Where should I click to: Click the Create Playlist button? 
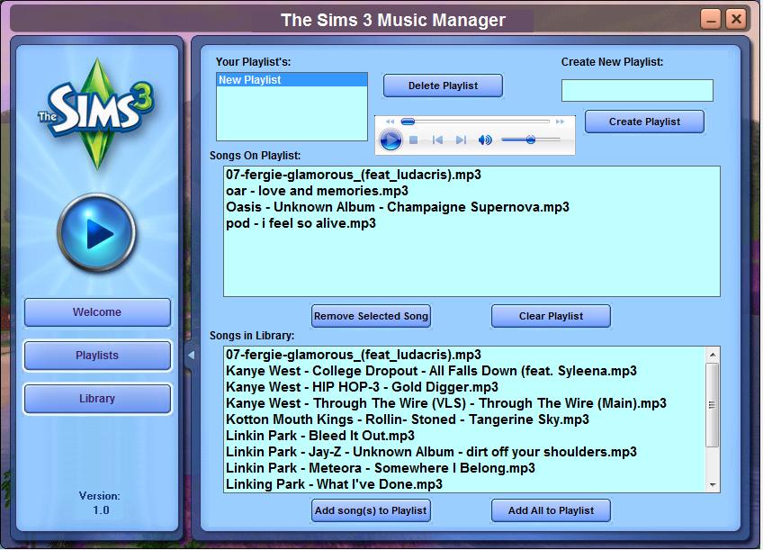pyautogui.click(x=644, y=122)
